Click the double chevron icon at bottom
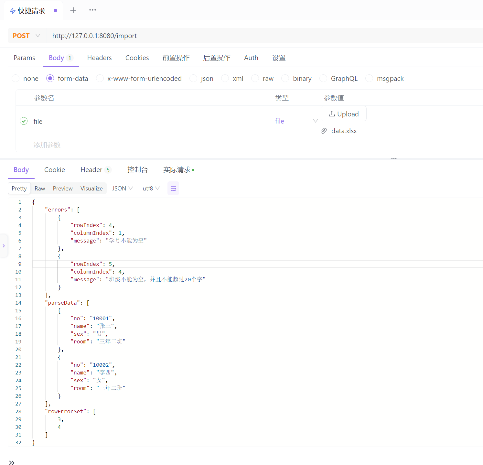 [x=12, y=463]
